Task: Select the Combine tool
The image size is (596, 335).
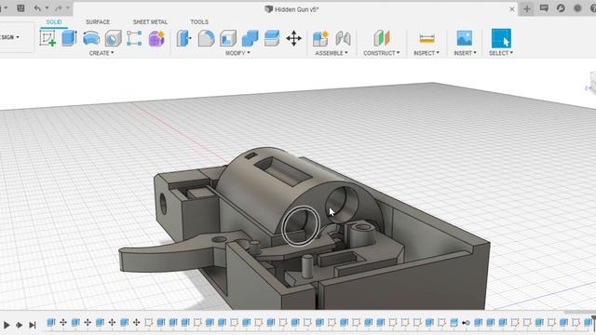Action: click(x=250, y=38)
